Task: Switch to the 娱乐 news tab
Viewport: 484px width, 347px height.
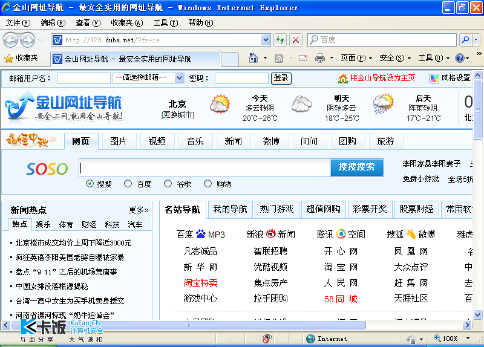Action: (43, 224)
